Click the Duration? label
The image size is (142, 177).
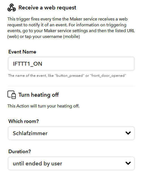[x=20, y=152]
